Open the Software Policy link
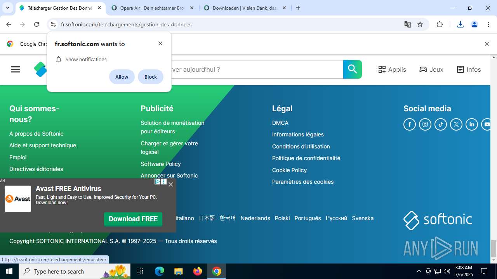 click(161, 164)
